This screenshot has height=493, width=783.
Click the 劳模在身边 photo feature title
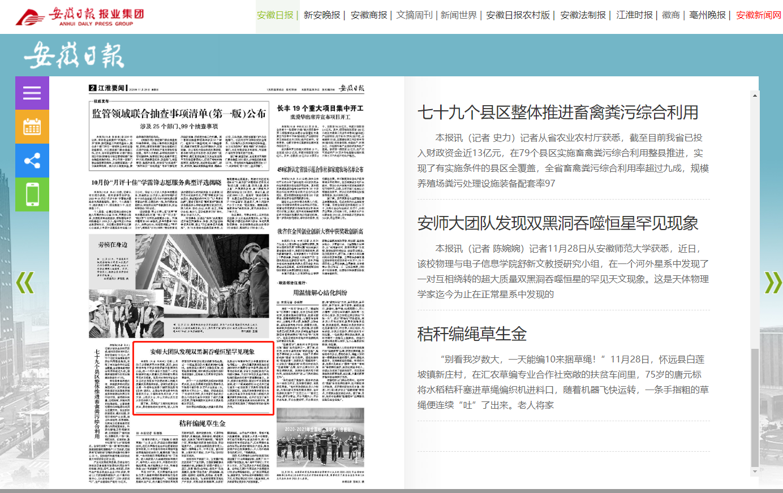pos(113,245)
